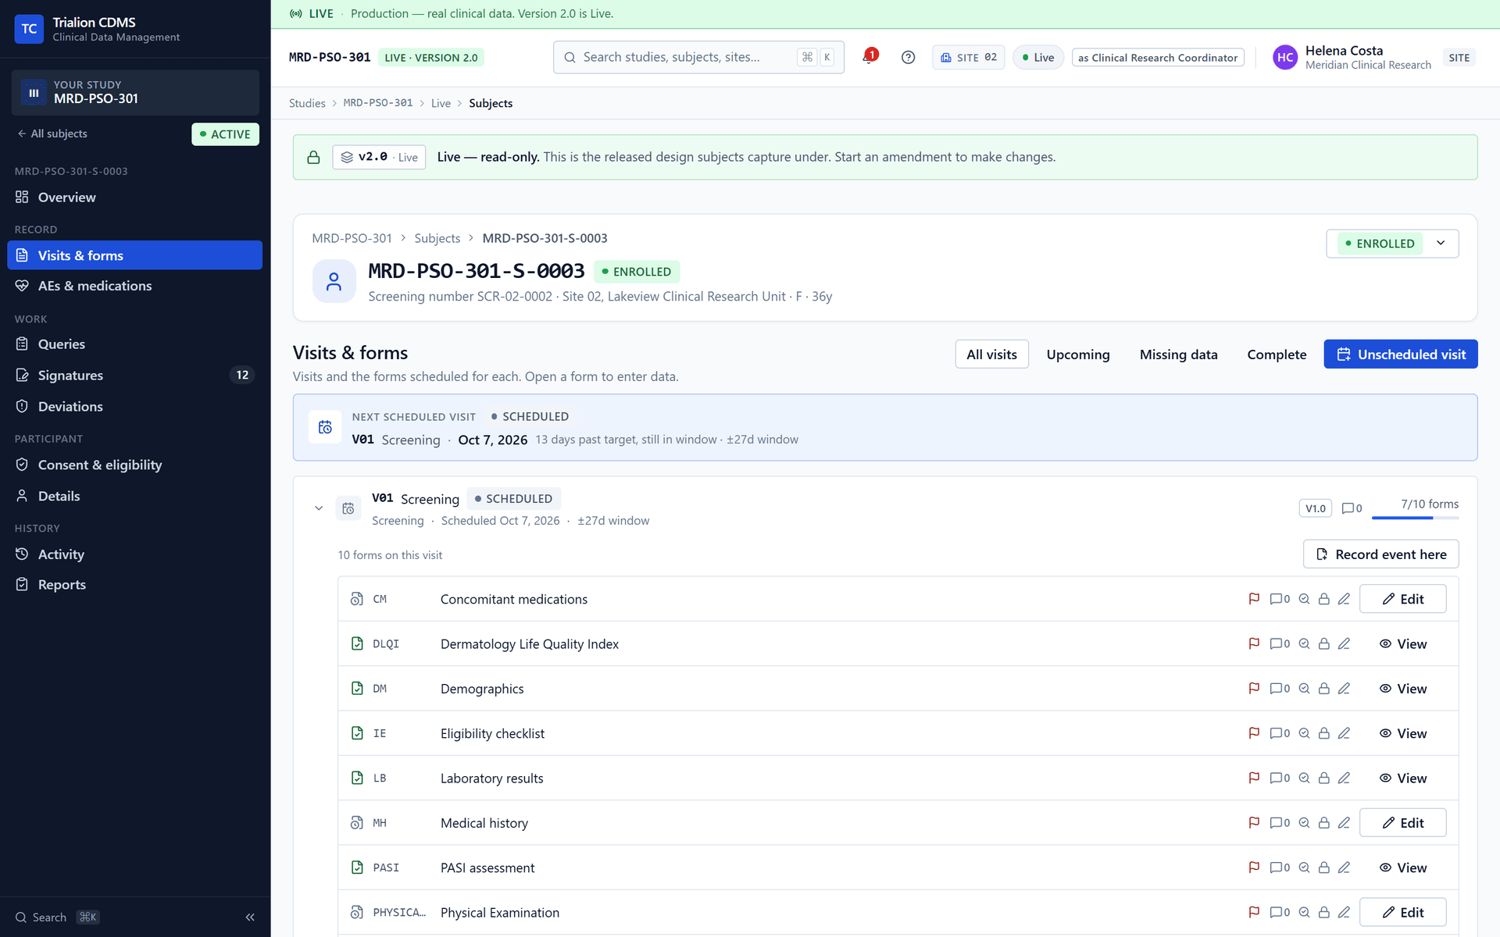Click the Trialion CDMS logo
The width and height of the screenshot is (1500, 937).
29,29
